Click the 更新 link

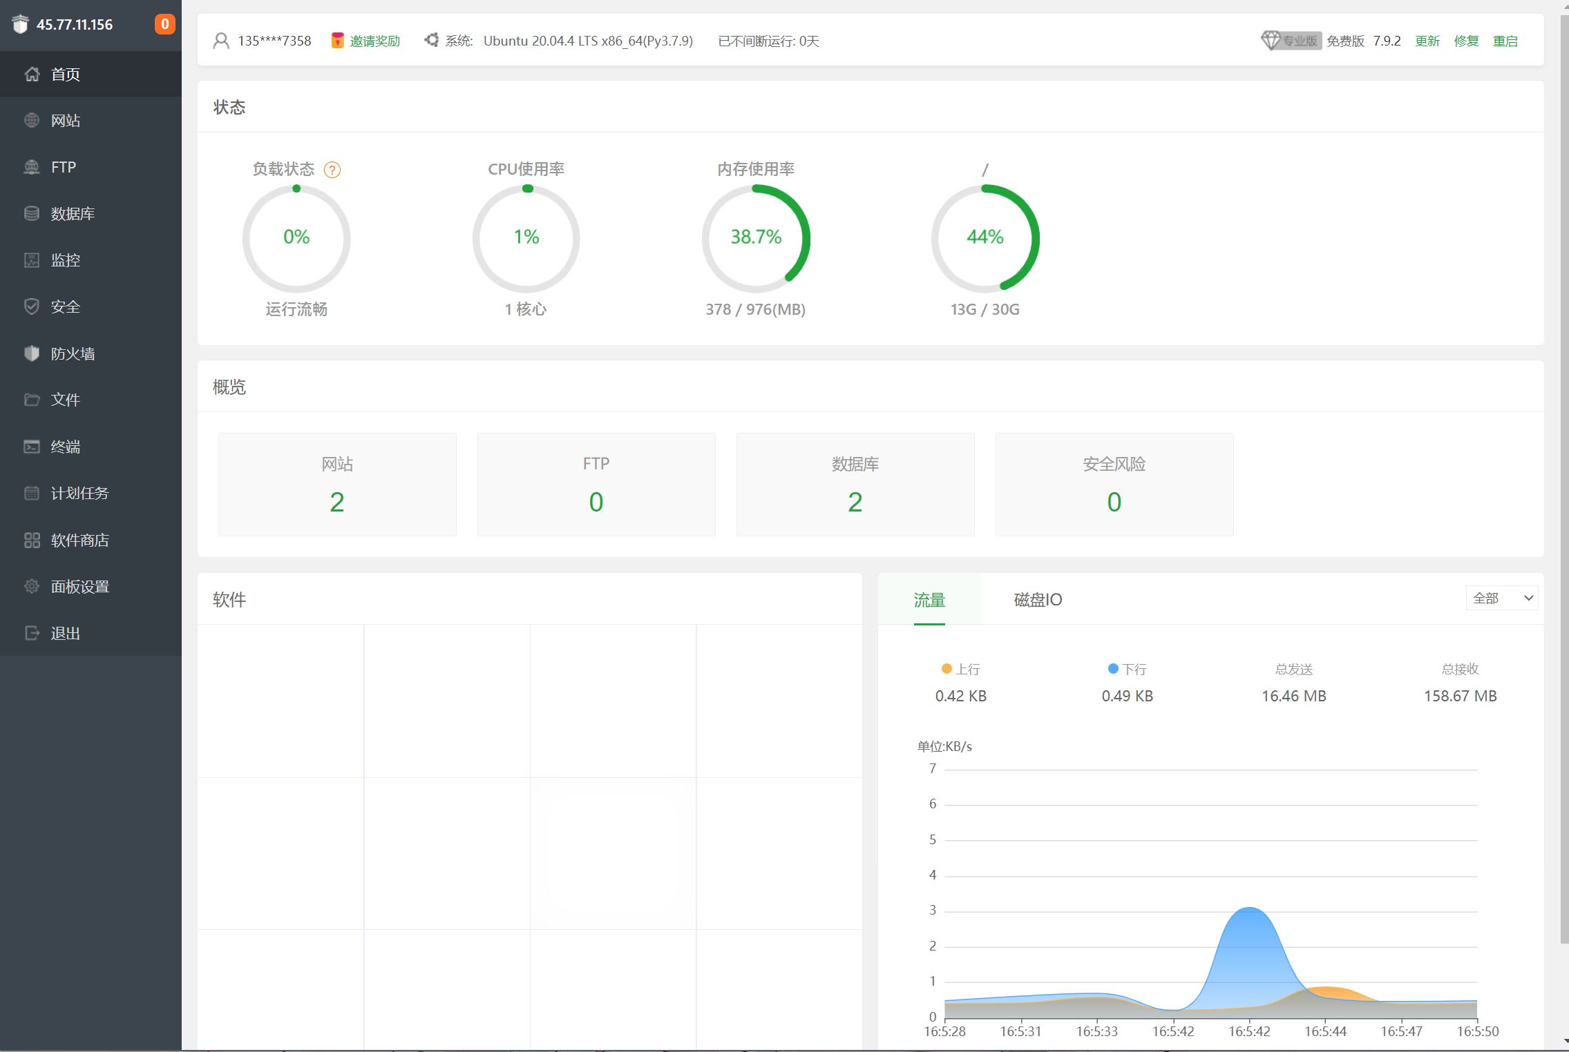tap(1427, 41)
